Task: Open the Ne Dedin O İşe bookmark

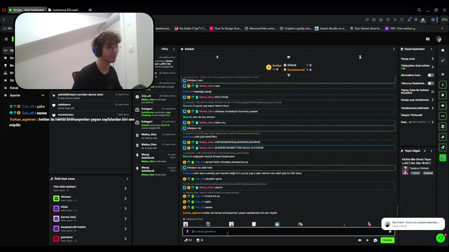Action: click(190, 28)
